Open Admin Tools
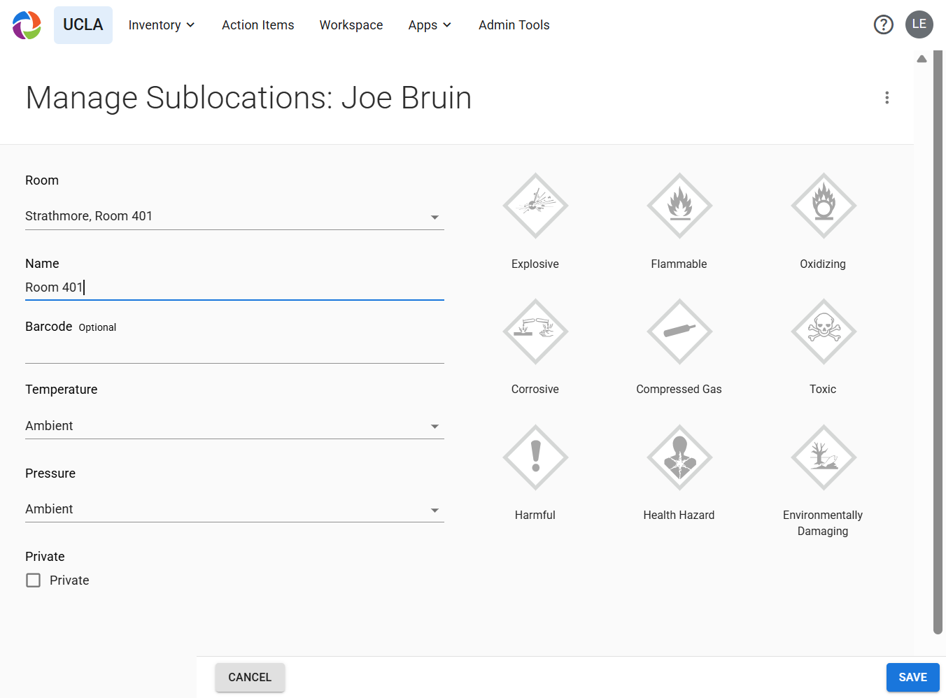The image size is (946, 698). pos(514,25)
